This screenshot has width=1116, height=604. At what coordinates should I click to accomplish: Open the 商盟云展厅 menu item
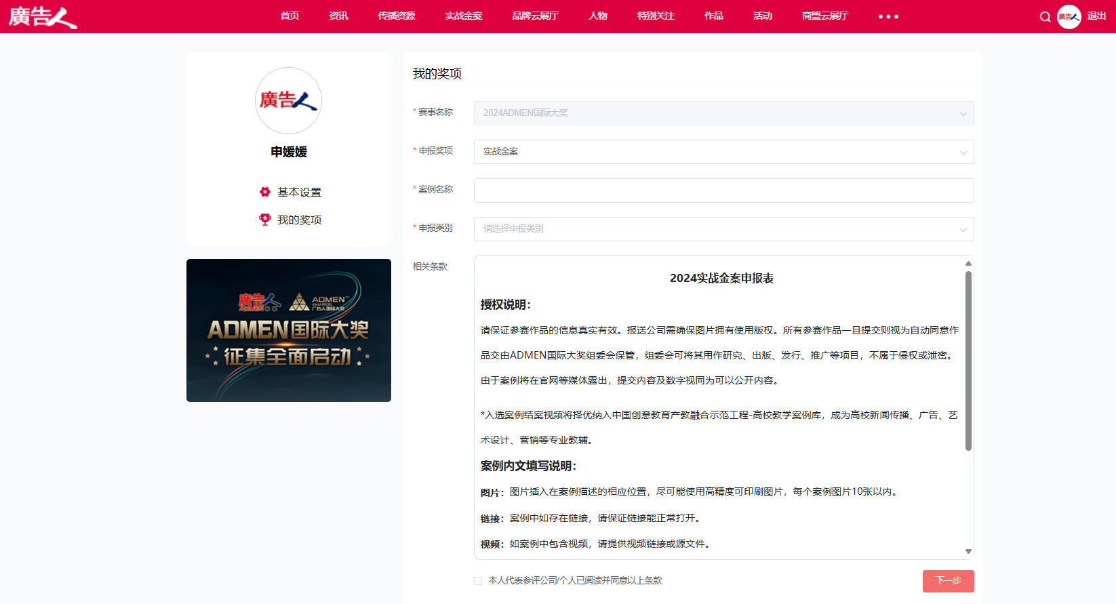[x=825, y=16]
